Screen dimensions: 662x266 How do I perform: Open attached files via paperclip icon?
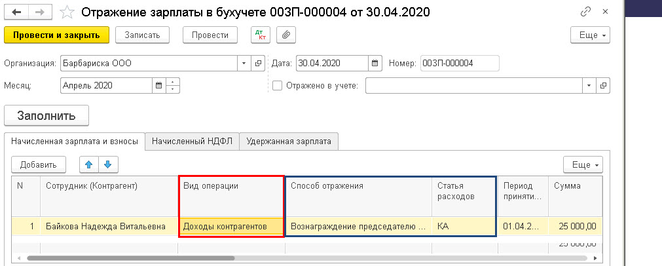point(286,35)
